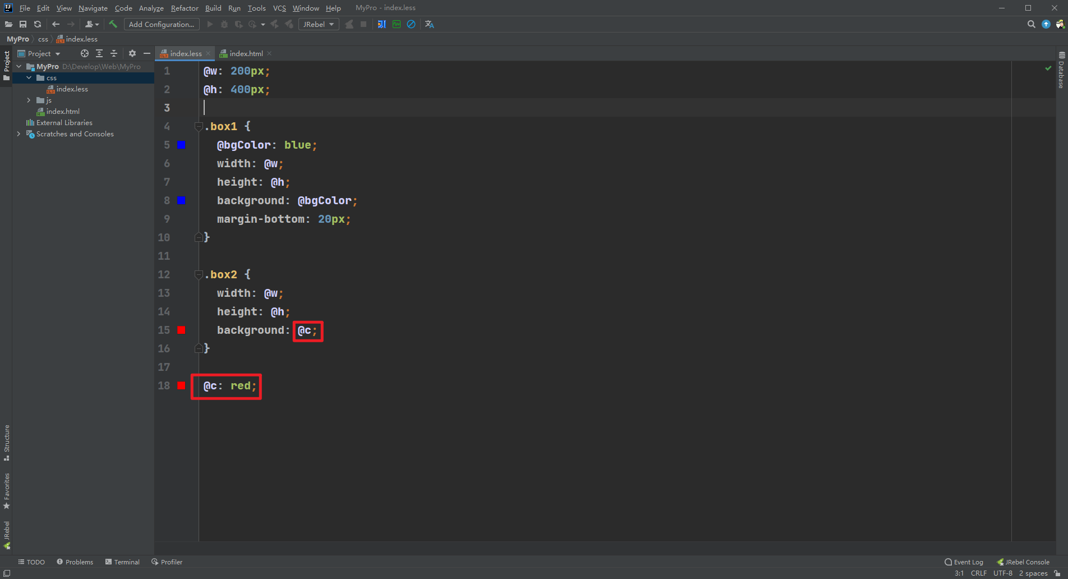This screenshot has height=579, width=1068.
Task: Click the blue color swatch on line 8
Action: pyautogui.click(x=181, y=200)
